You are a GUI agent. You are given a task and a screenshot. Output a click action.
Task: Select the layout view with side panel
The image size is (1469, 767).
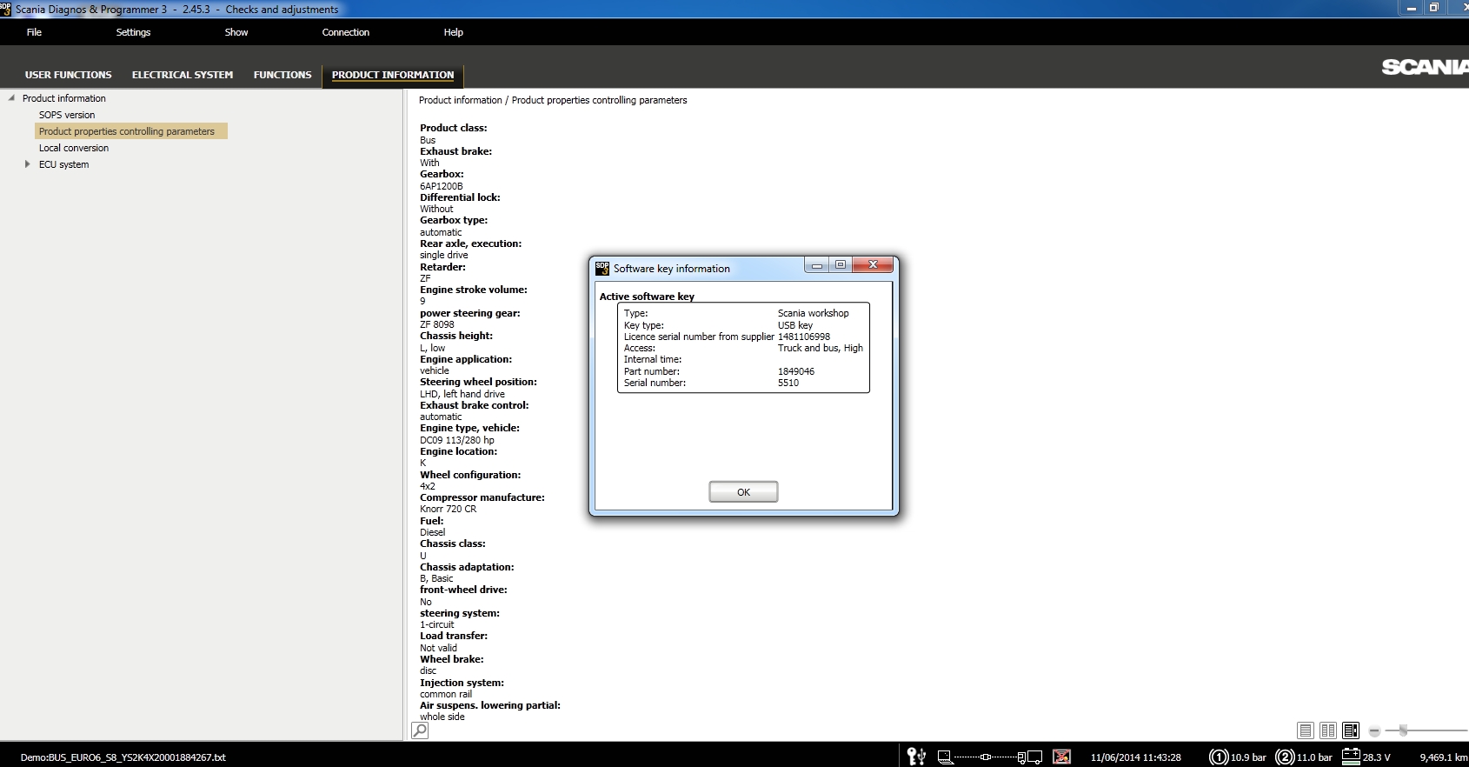[x=1350, y=730]
